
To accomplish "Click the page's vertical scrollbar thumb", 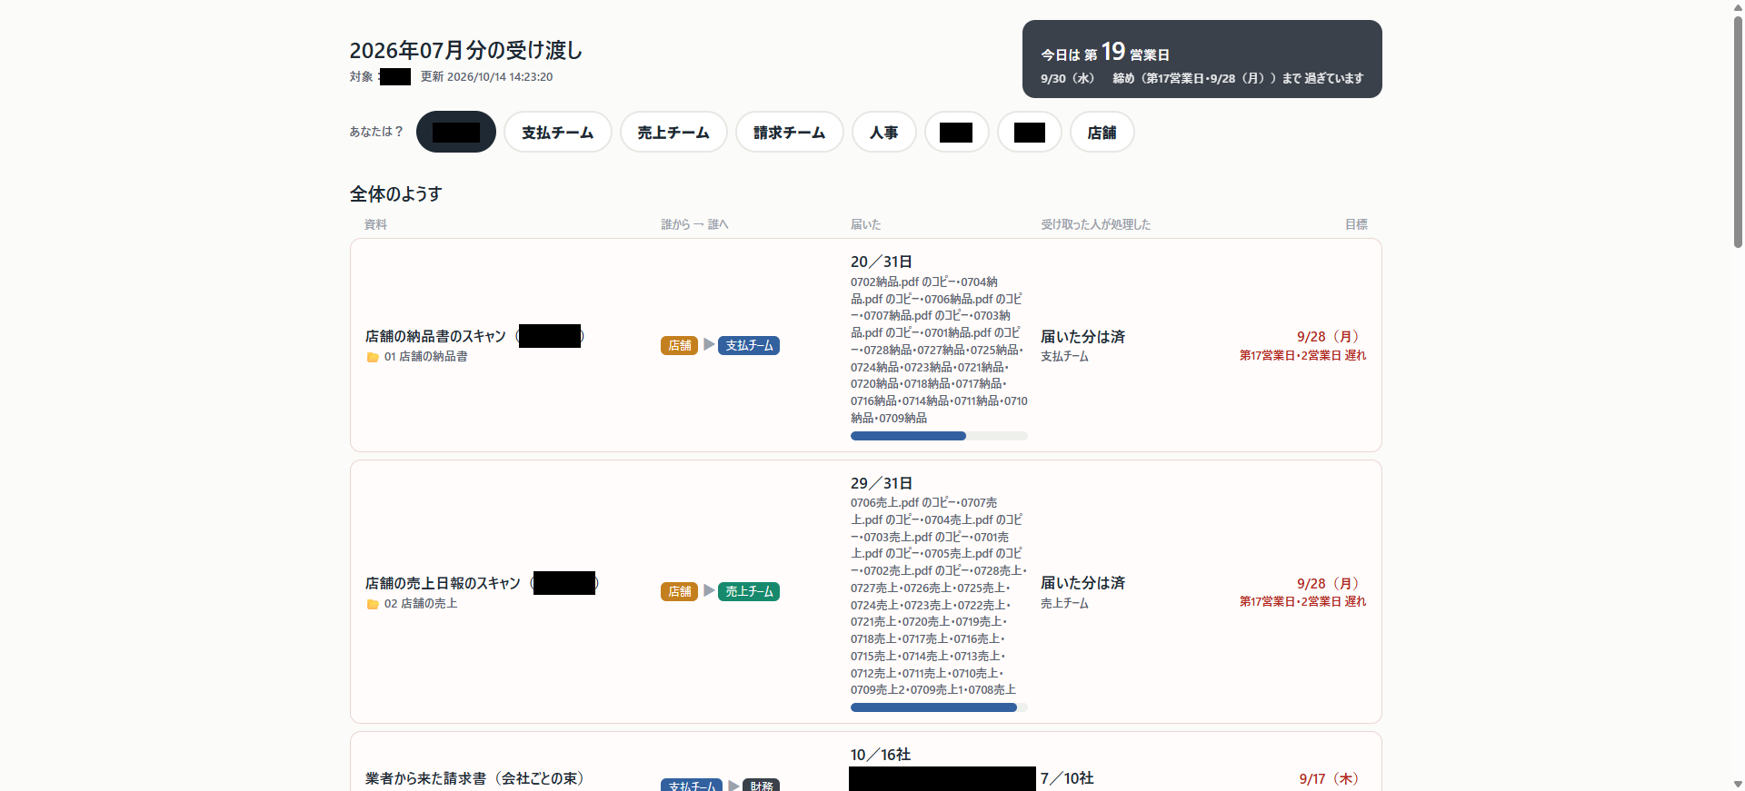I will point(1738,132).
